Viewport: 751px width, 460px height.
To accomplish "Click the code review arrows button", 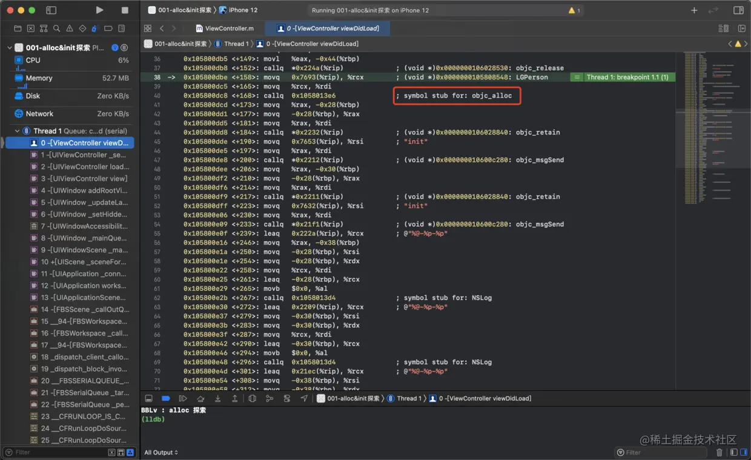I will 713,10.
